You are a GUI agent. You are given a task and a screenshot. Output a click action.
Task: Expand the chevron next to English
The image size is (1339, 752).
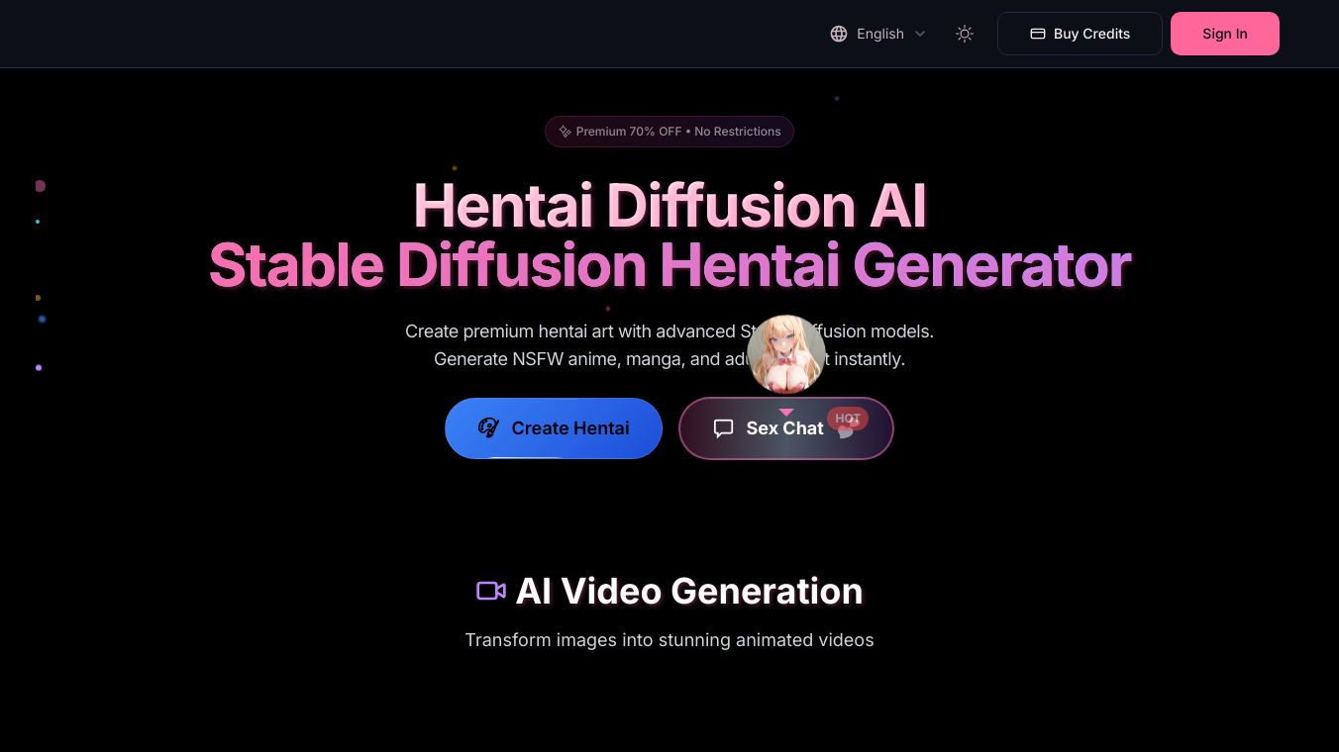tap(920, 34)
